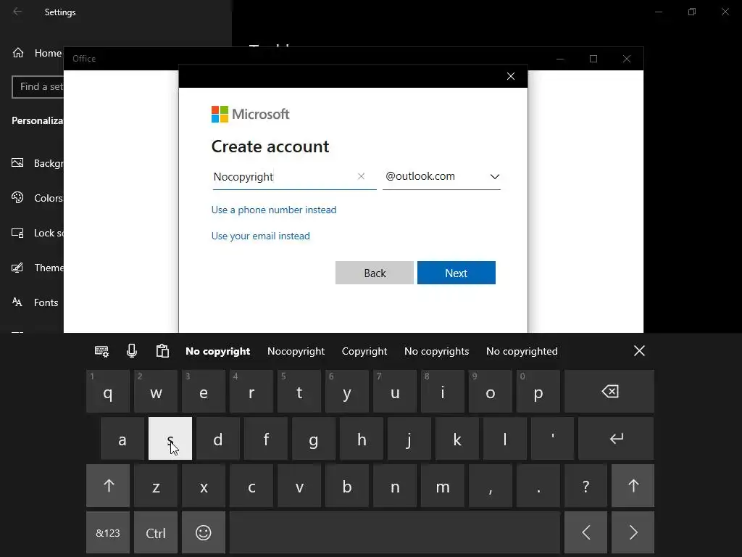Tap the period key
742x557 pixels.
[538, 485]
